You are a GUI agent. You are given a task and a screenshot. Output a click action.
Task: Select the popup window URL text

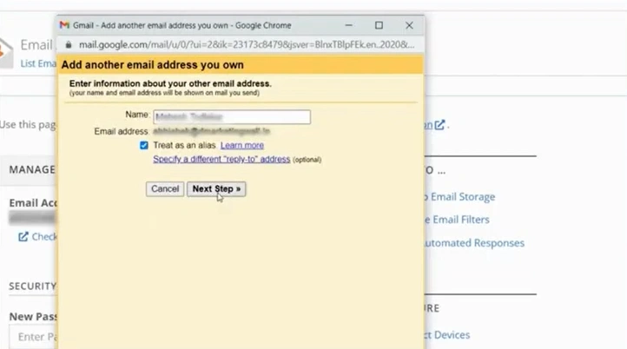pos(247,45)
